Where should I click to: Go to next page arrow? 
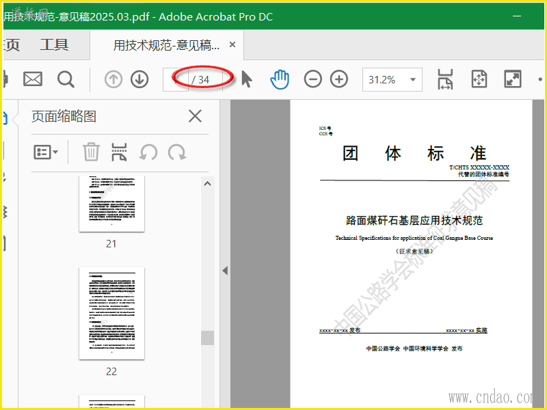pos(139,79)
